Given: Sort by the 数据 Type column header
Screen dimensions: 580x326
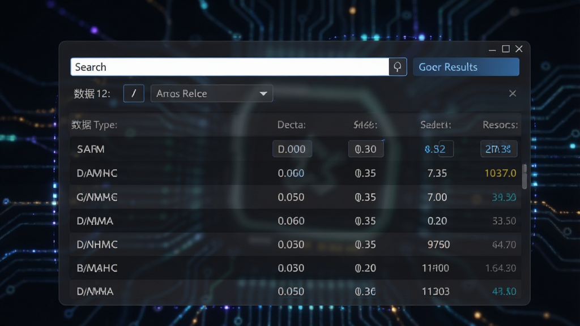Looking at the screenshot, I should click(x=95, y=125).
